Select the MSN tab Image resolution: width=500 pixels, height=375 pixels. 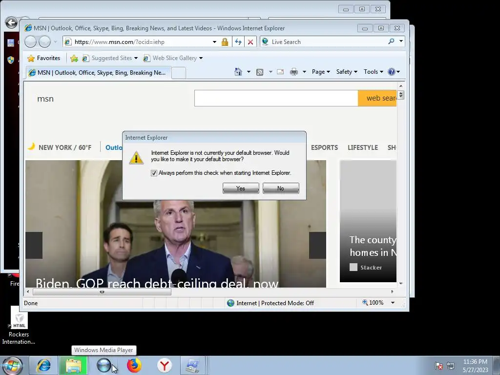point(99,73)
